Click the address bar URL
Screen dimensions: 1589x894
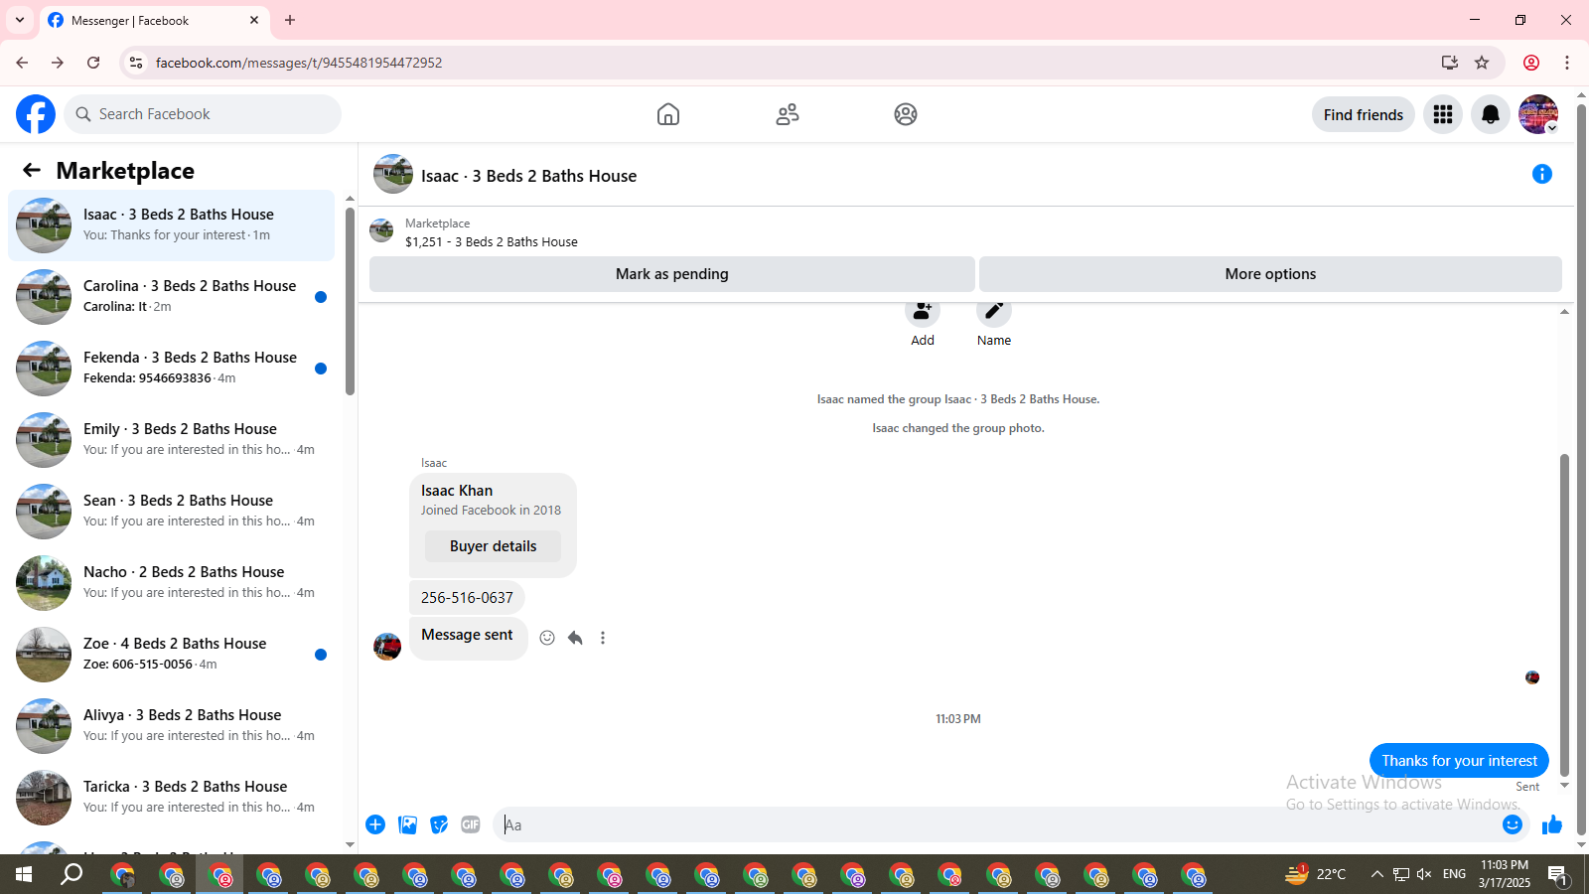[x=299, y=63]
